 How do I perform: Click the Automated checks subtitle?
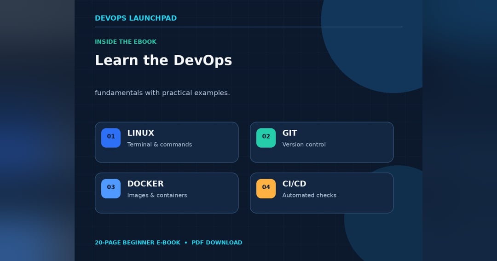(309, 195)
